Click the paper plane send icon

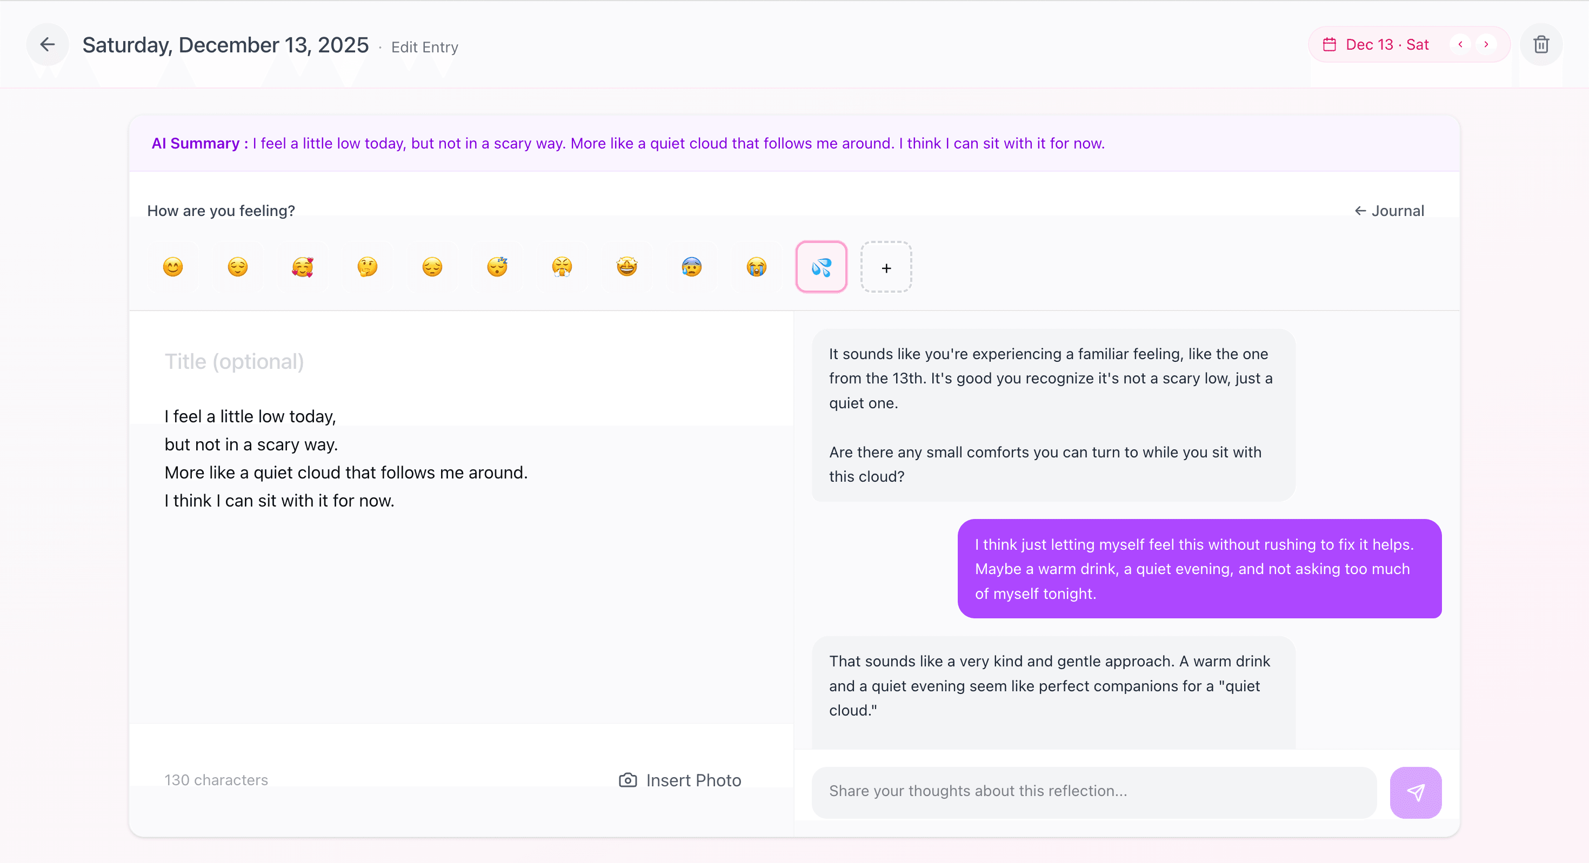click(x=1416, y=792)
